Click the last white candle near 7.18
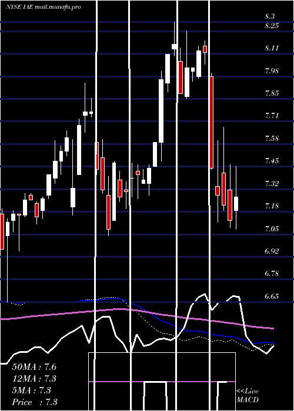The image size is (294, 411). [236, 204]
